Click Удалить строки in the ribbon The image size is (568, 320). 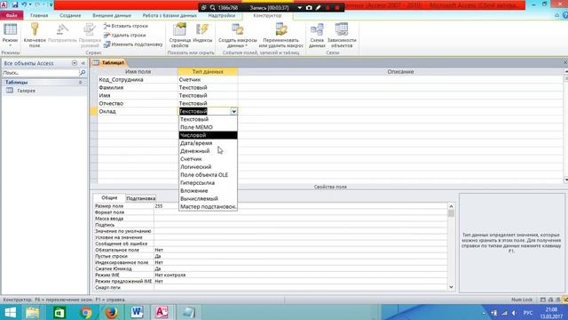(x=124, y=36)
